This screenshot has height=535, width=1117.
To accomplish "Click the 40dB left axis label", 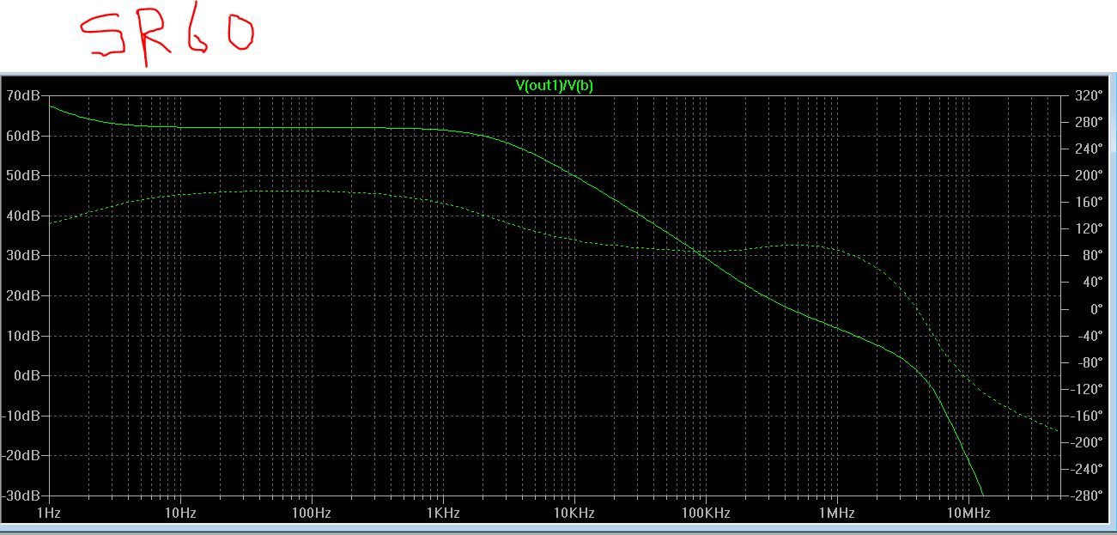I will click(23, 216).
